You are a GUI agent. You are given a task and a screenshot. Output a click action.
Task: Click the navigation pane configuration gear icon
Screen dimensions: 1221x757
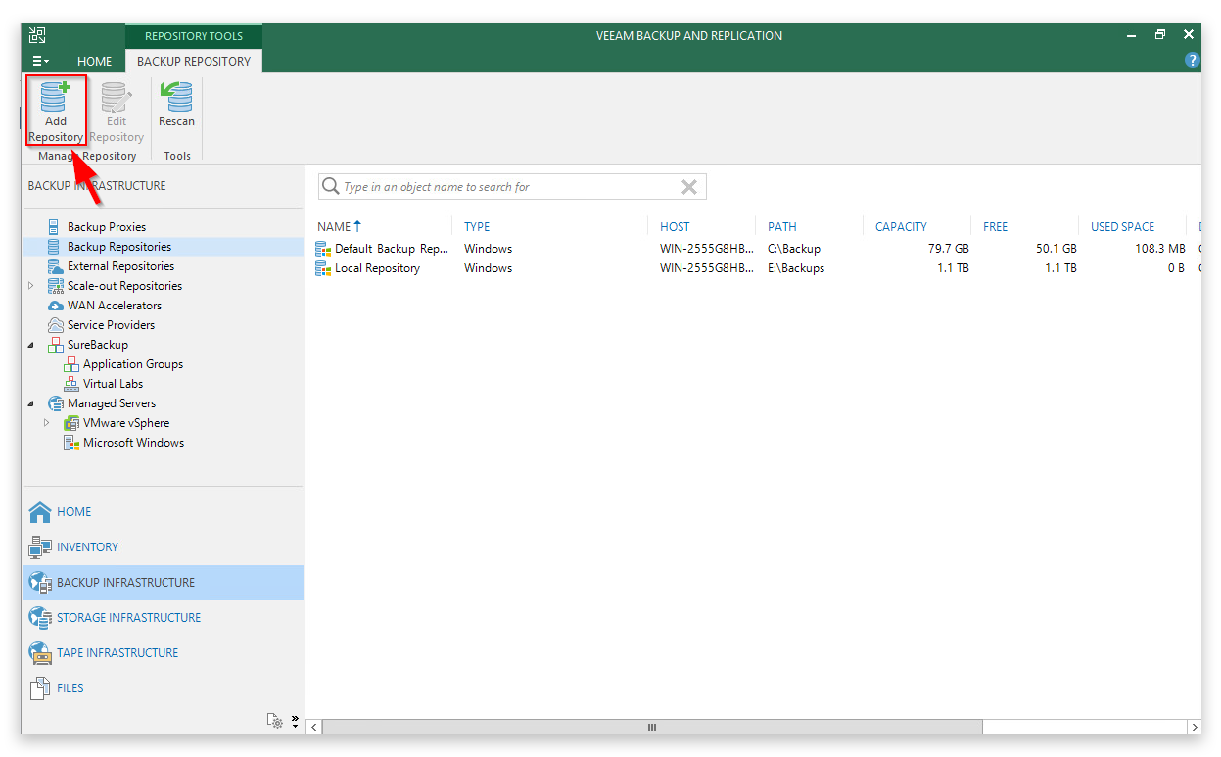[x=276, y=721]
